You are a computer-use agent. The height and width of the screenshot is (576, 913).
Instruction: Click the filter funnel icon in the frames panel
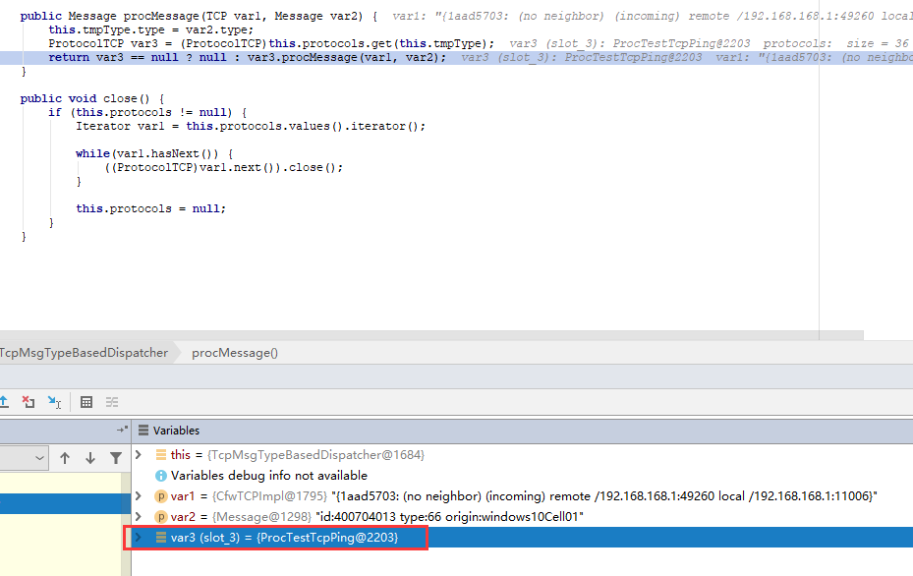[116, 457]
